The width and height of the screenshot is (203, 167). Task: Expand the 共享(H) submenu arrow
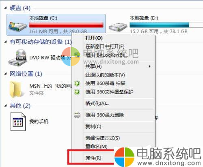pos(149,66)
